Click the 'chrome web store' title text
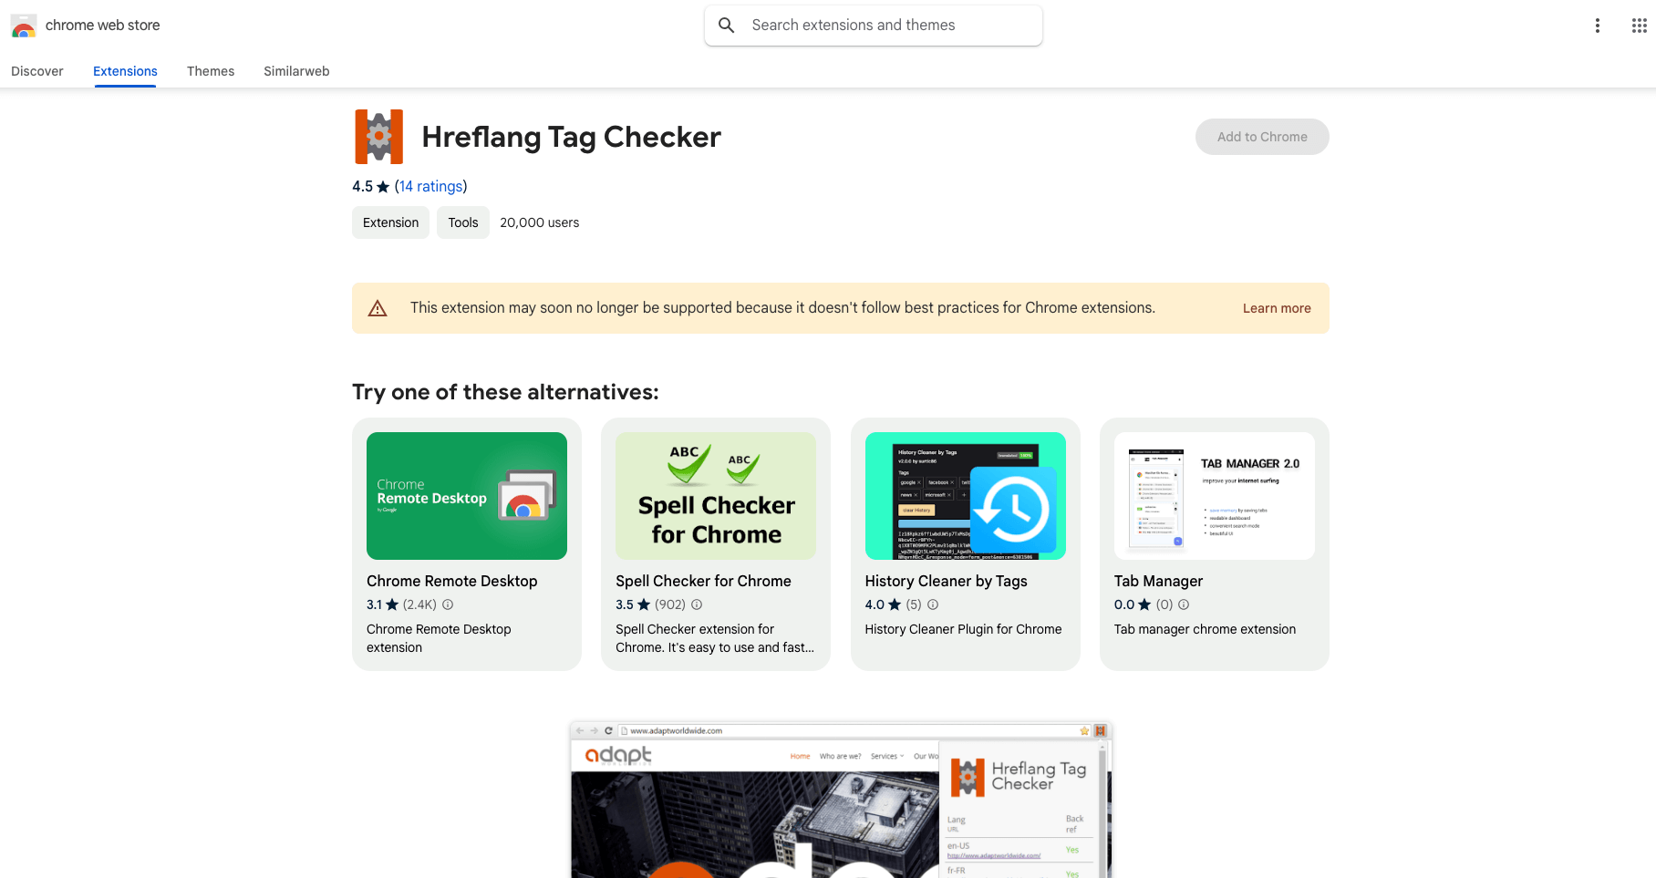This screenshot has height=878, width=1656. click(103, 26)
